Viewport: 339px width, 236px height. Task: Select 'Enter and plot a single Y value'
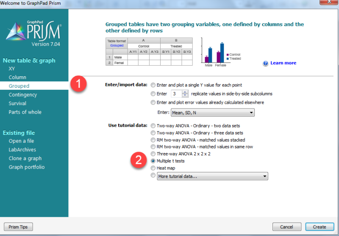click(153, 85)
